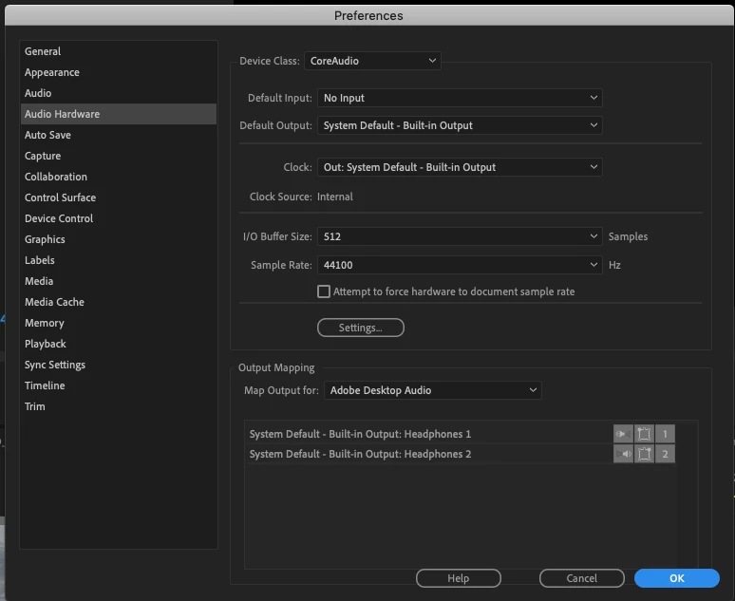Viewport: 735px width, 601px height.
Task: Select the Headphones 2 output mapping row
Action: [461, 454]
